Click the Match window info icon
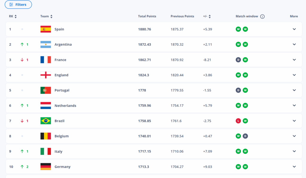This screenshot has height=178, width=306. coord(262,17)
